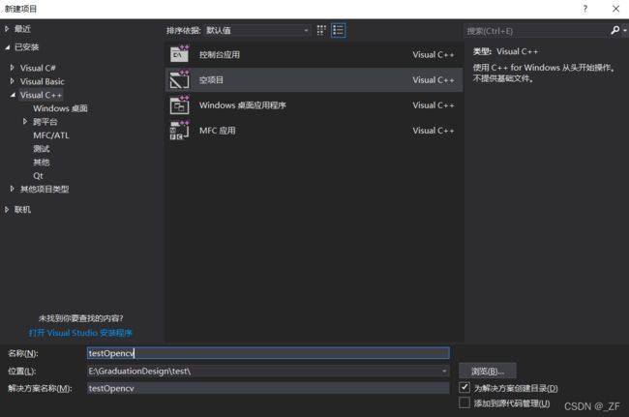Select Visual Basic label in tree

pyautogui.click(x=43, y=81)
